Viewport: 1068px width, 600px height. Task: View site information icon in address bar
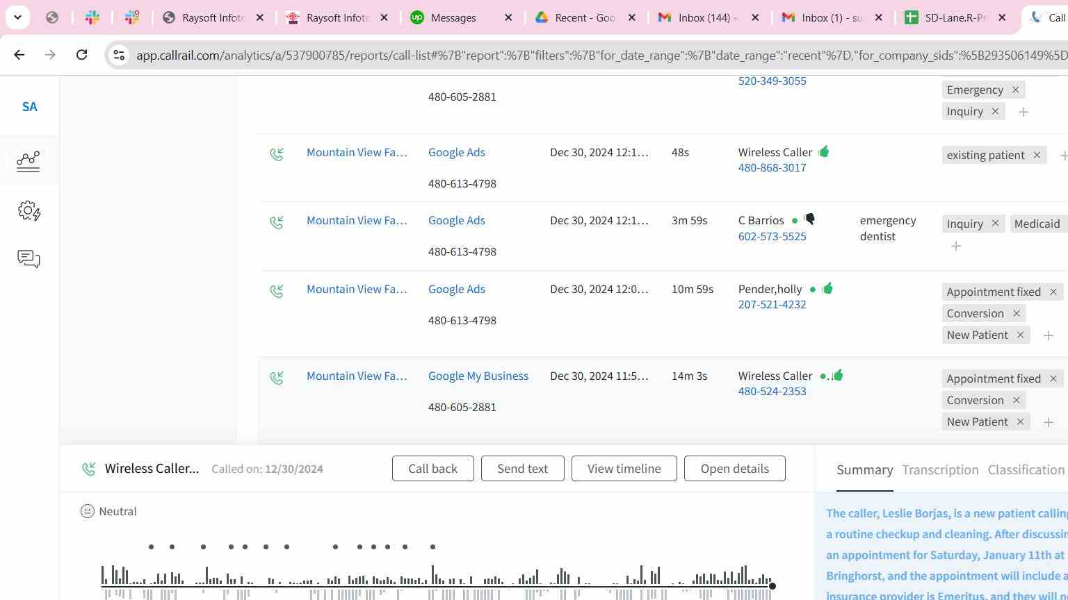(119, 55)
